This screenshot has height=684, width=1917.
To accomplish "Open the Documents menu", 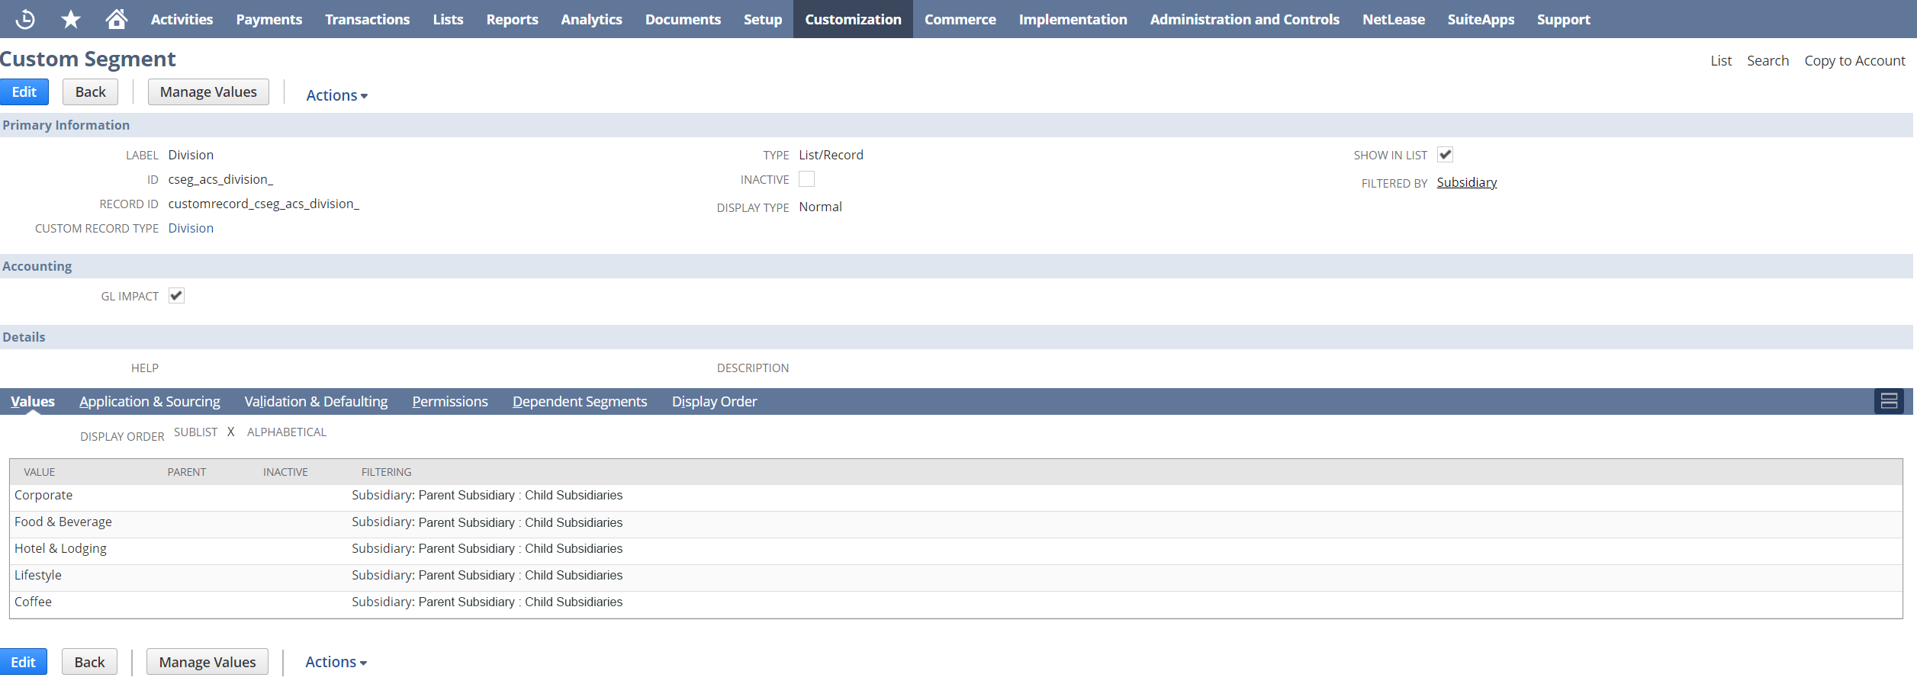I will [683, 19].
